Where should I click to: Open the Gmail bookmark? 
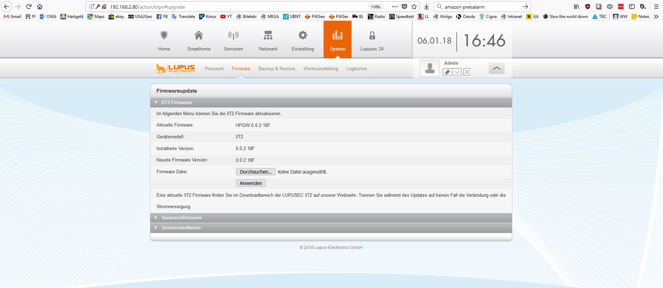click(12, 16)
